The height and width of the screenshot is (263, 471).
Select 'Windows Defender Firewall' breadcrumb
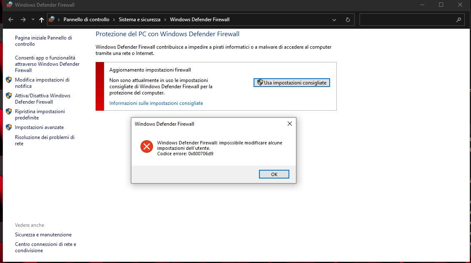point(200,20)
